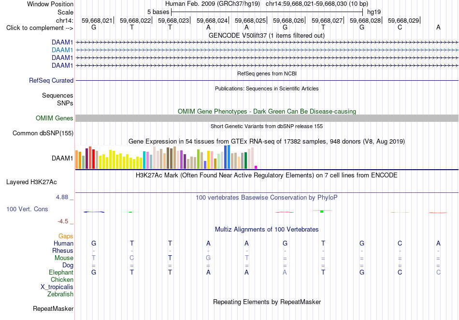Click the '5 bases' scale bar text
This screenshot has height=320, width=459.
158,12
